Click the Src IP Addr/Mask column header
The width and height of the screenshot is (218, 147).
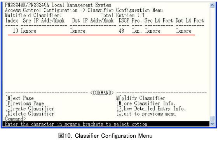44,21
